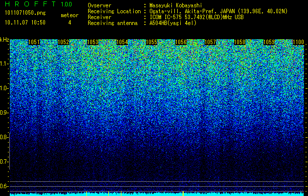Click the Ovserver field label

coord(99,5)
